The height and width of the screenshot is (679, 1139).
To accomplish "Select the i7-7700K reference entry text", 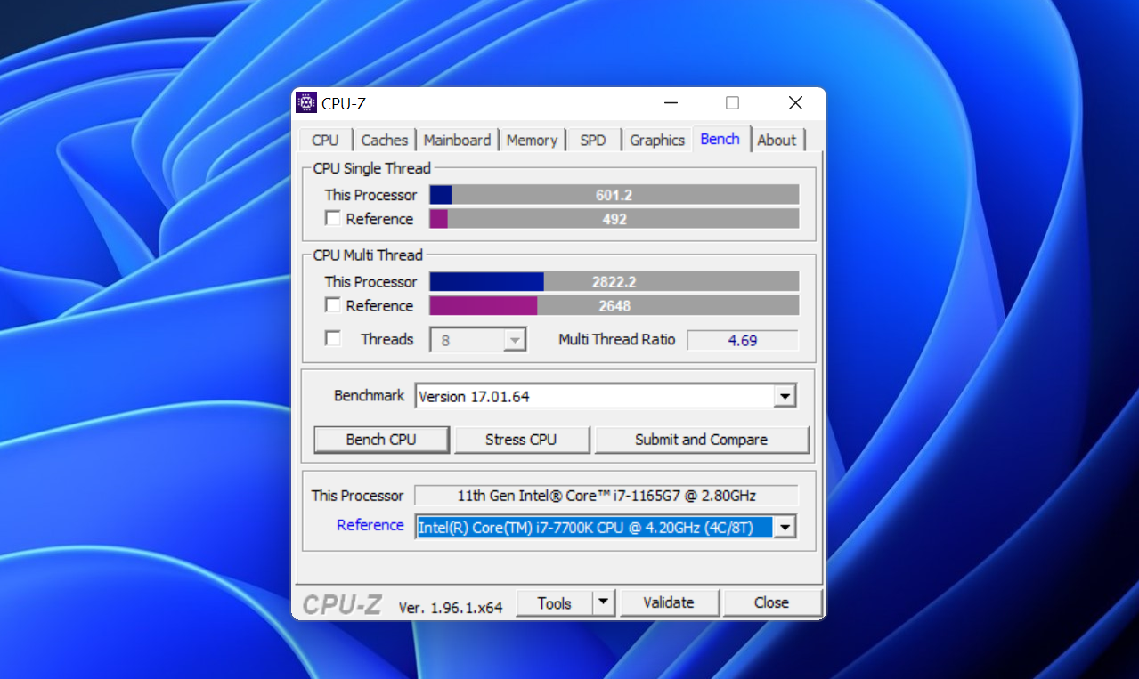I will 586,528.
